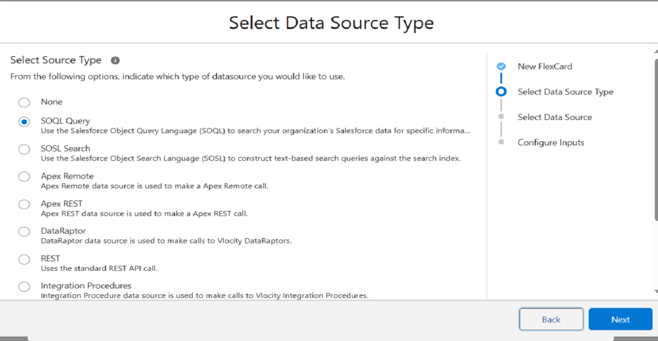
Task: Pick the Apex Remote radio button
Action: coord(24,177)
